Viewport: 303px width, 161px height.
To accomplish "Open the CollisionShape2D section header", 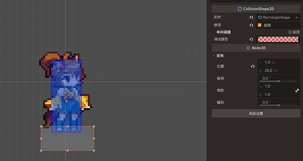I will pos(256,9).
